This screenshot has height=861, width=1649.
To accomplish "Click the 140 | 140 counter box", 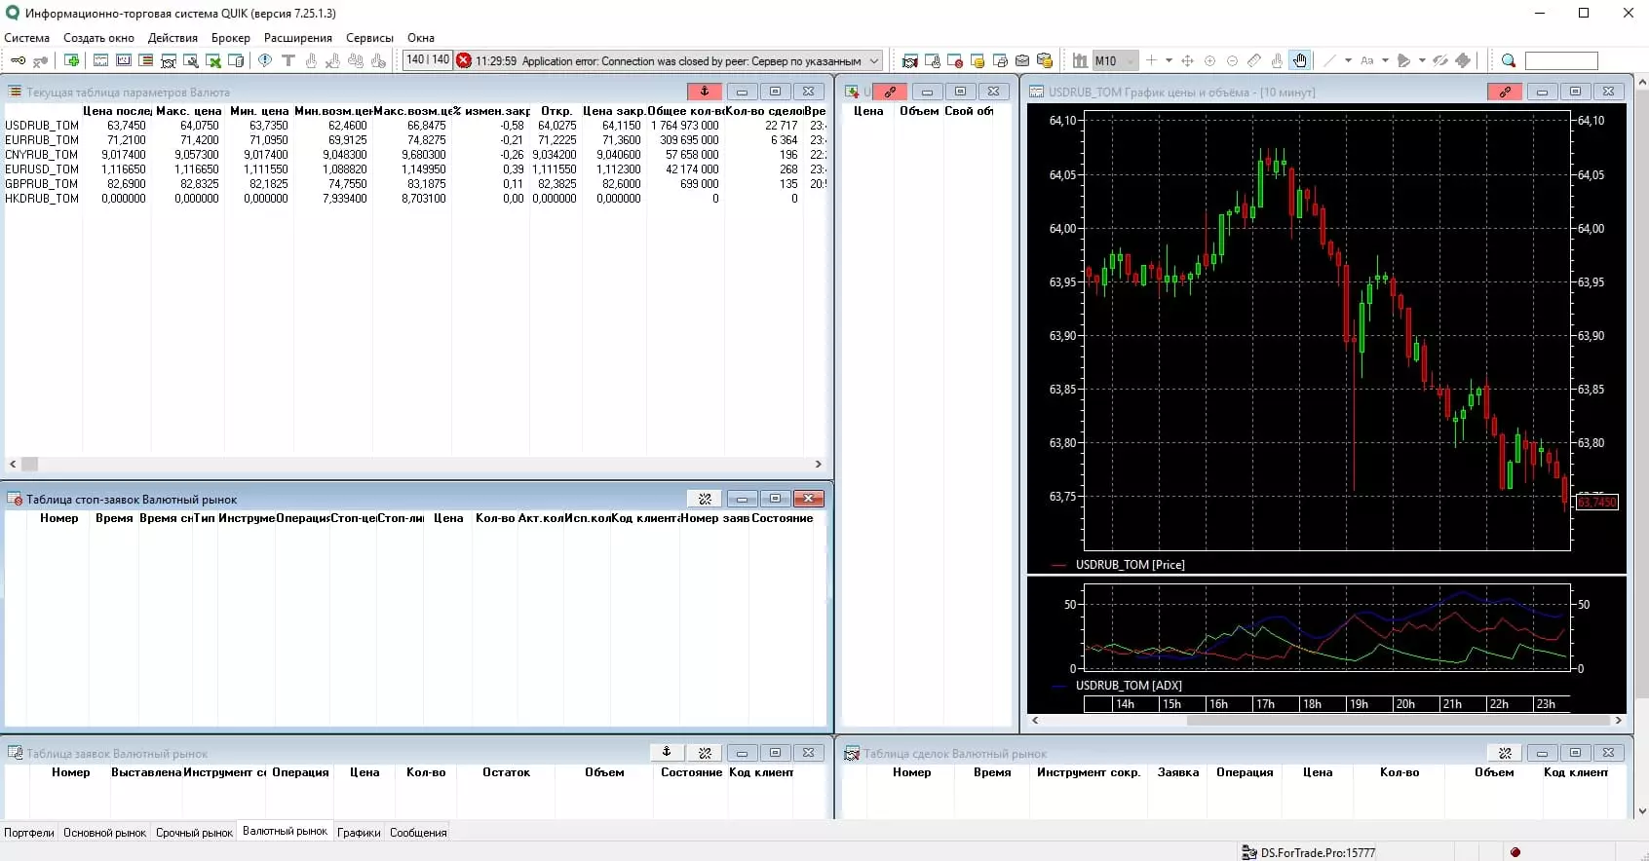I will (428, 60).
